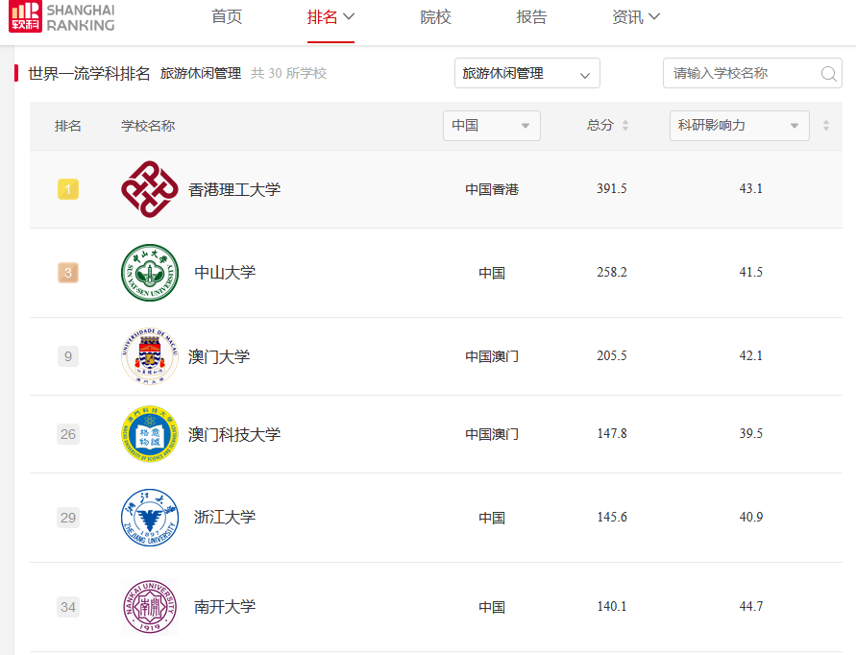Image resolution: width=856 pixels, height=655 pixels.
Task: Click the Zhejiang University logo
Action: (x=150, y=518)
